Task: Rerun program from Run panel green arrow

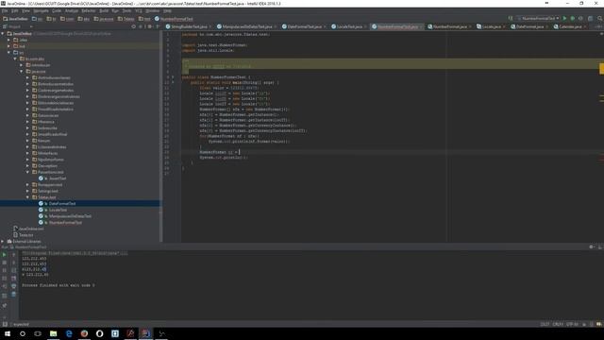Action: pos(4,254)
